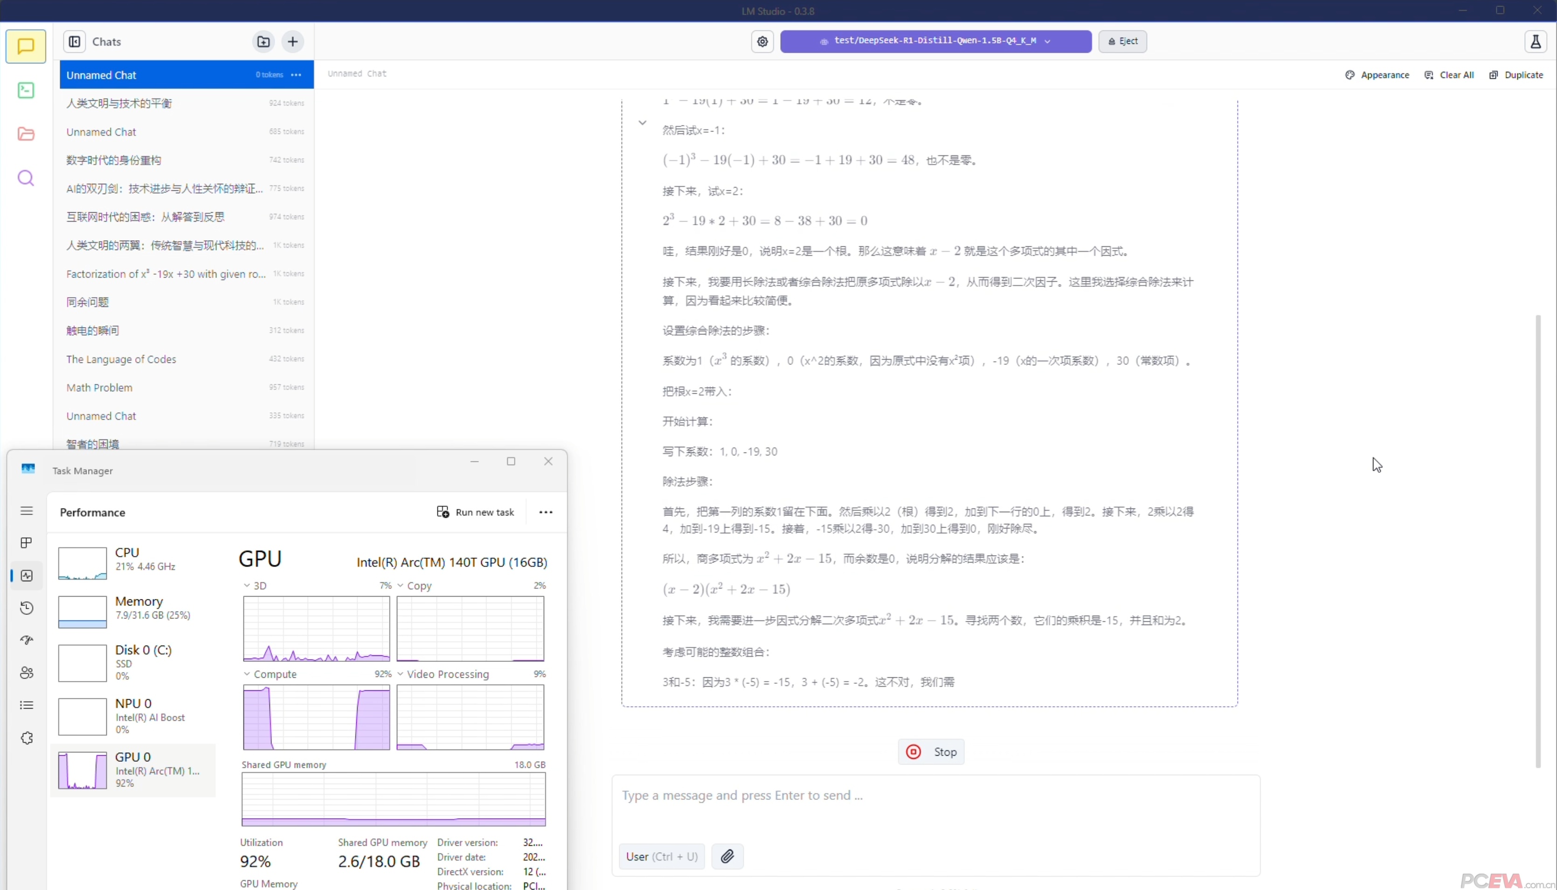1557x890 pixels.
Task: Open chat 同余问题
Action: [187, 303]
